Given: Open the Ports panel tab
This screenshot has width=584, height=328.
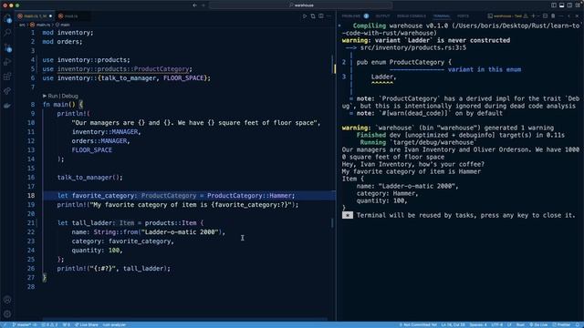Looking at the screenshot, I should 463,16.
